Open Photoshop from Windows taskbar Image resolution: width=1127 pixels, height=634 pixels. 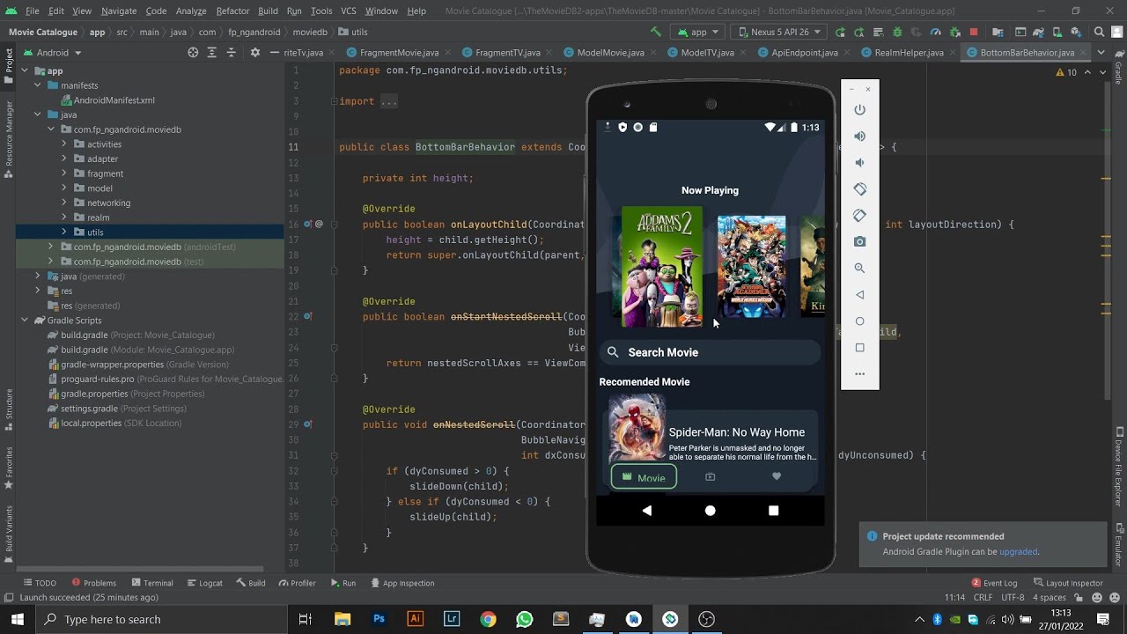point(379,619)
